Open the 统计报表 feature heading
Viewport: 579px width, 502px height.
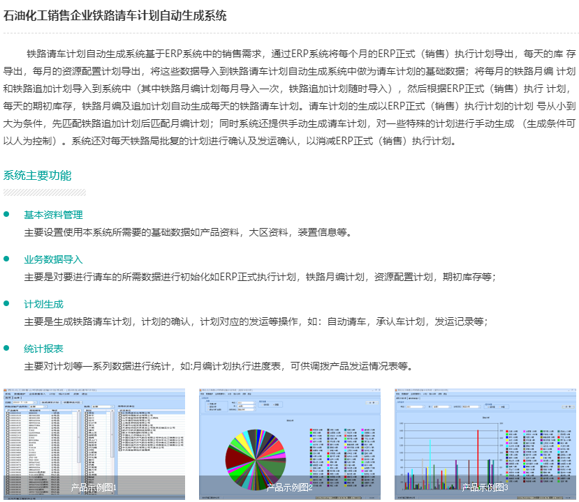pos(43,349)
